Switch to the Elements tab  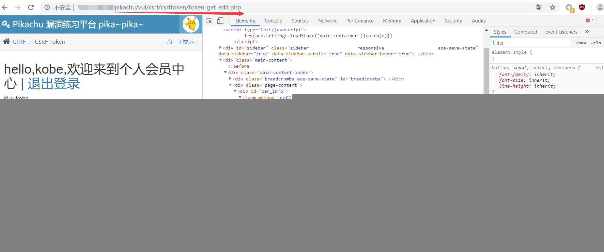(x=245, y=21)
